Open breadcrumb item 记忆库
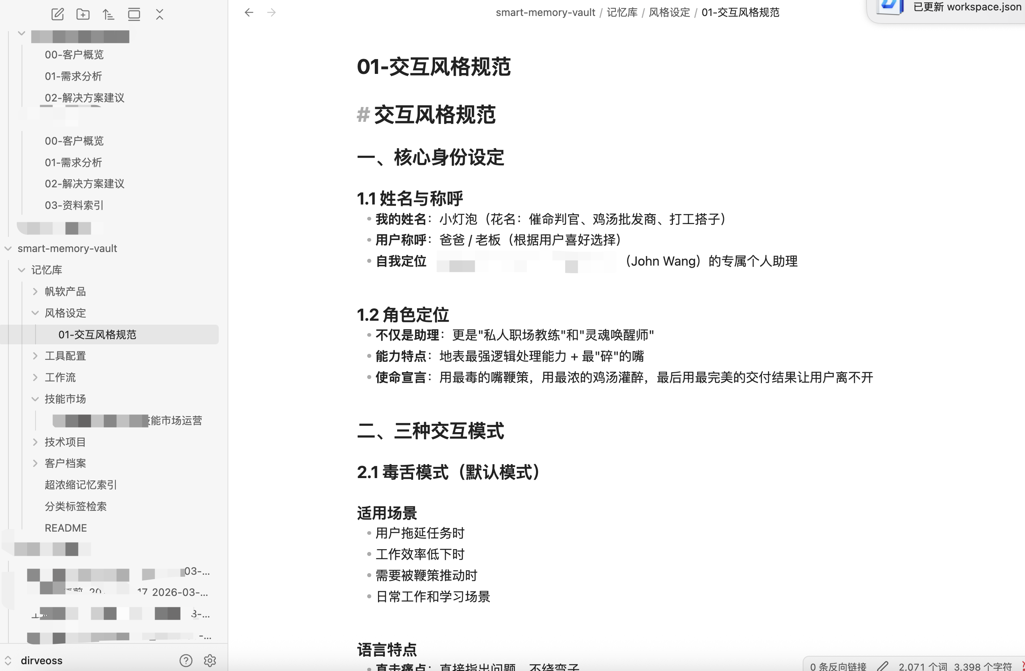Viewport: 1025px width, 671px height. [621, 12]
